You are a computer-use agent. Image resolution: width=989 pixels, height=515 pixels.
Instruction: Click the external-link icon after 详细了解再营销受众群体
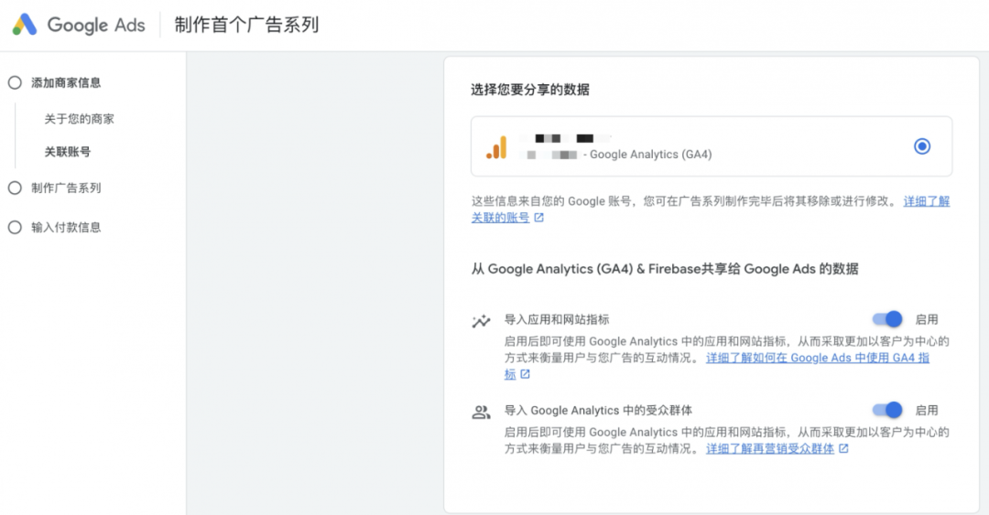click(x=843, y=448)
